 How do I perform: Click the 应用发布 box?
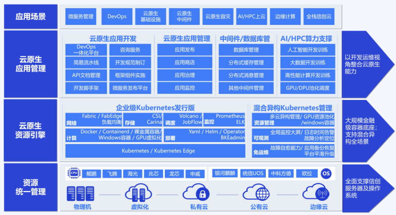185,50
